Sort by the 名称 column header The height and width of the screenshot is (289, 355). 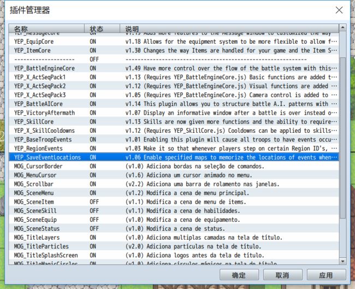46,28
